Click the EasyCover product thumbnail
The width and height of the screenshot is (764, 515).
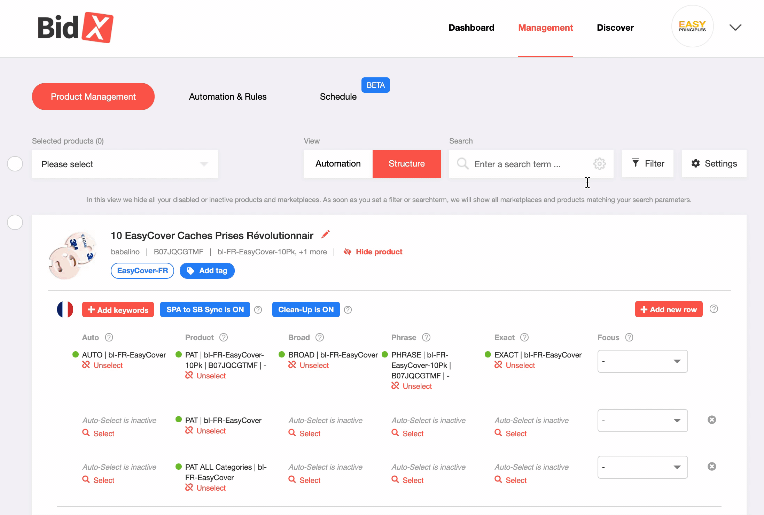[x=72, y=255]
